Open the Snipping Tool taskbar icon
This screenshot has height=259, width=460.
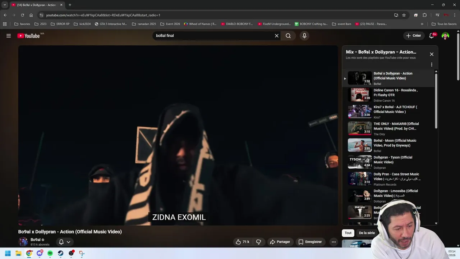(x=82, y=253)
